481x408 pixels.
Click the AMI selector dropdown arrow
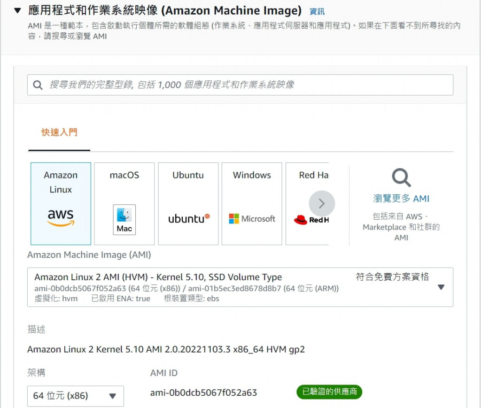[441, 287]
